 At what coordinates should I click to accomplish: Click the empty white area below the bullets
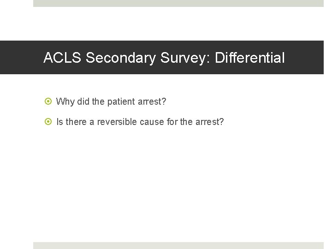[178, 184]
